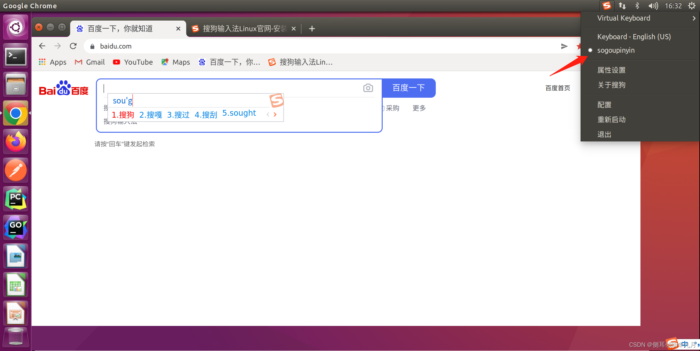This screenshot has width=700, height=351.
Task: Launch PyCharm from the dock
Action: (15, 199)
